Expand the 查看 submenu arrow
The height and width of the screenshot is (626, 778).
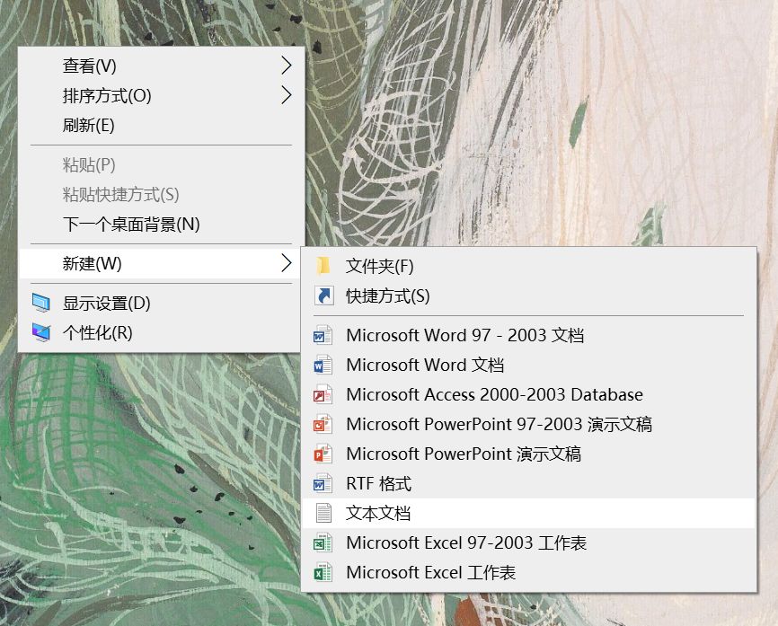pyautogui.click(x=286, y=65)
